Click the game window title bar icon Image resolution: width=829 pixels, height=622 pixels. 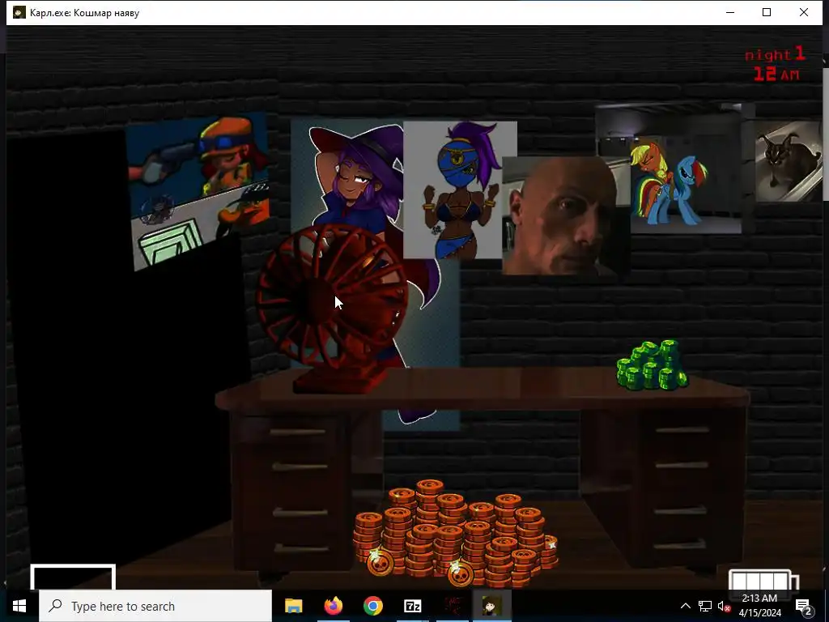click(x=19, y=12)
